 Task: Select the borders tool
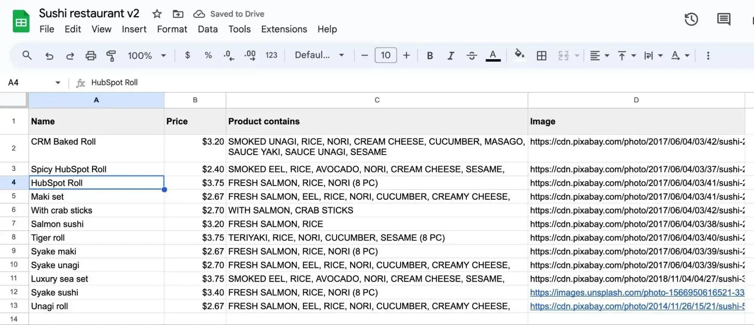click(x=541, y=55)
